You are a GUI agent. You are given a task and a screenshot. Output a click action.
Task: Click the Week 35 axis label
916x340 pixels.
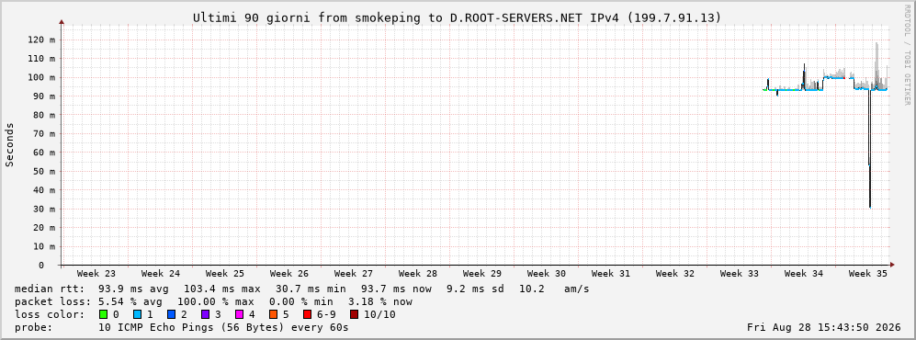click(x=867, y=274)
